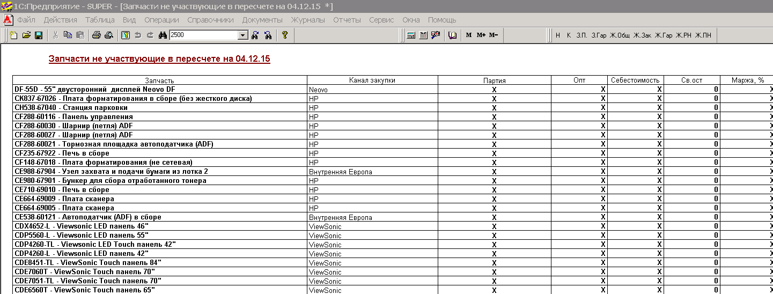
Task: Save using the floppy disk icon
Action: pyautogui.click(x=39, y=35)
